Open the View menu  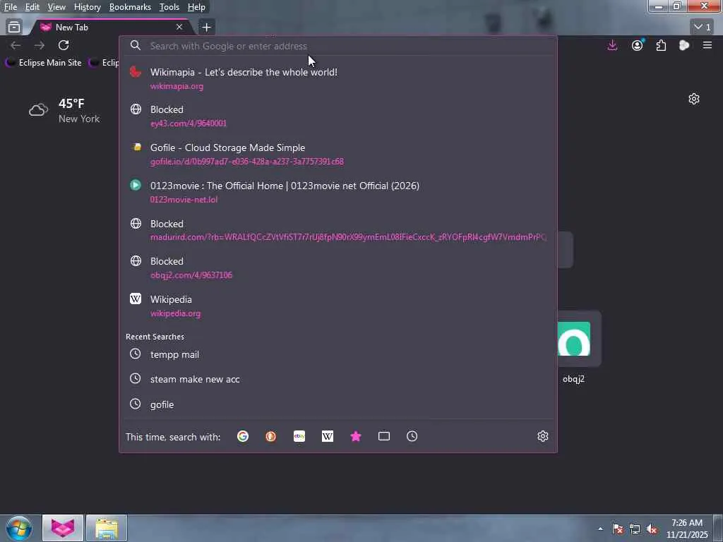(56, 7)
